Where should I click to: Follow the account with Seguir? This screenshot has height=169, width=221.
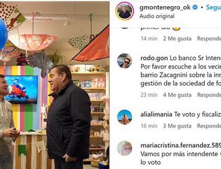click(214, 7)
